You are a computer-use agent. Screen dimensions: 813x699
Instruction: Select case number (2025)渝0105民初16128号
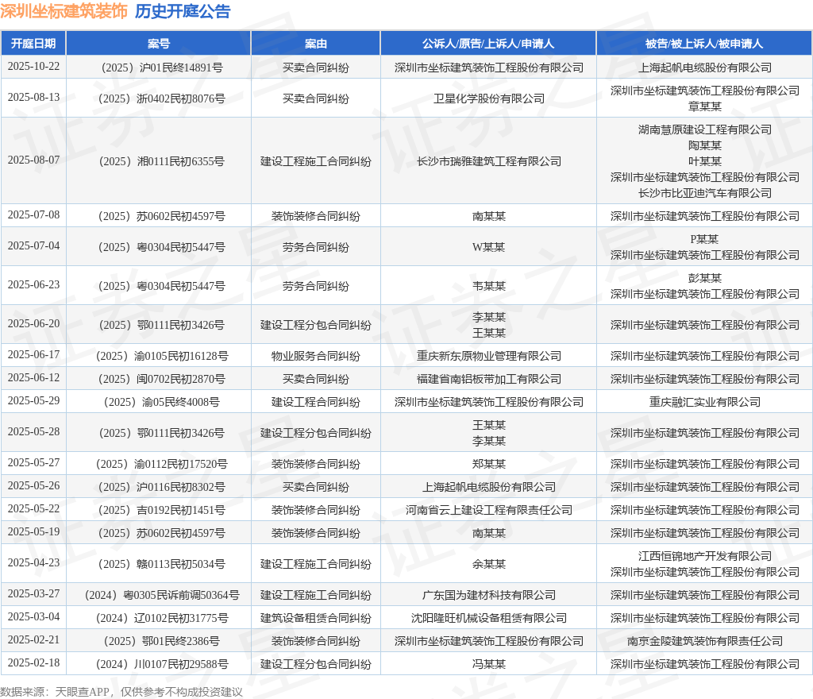coord(162,356)
